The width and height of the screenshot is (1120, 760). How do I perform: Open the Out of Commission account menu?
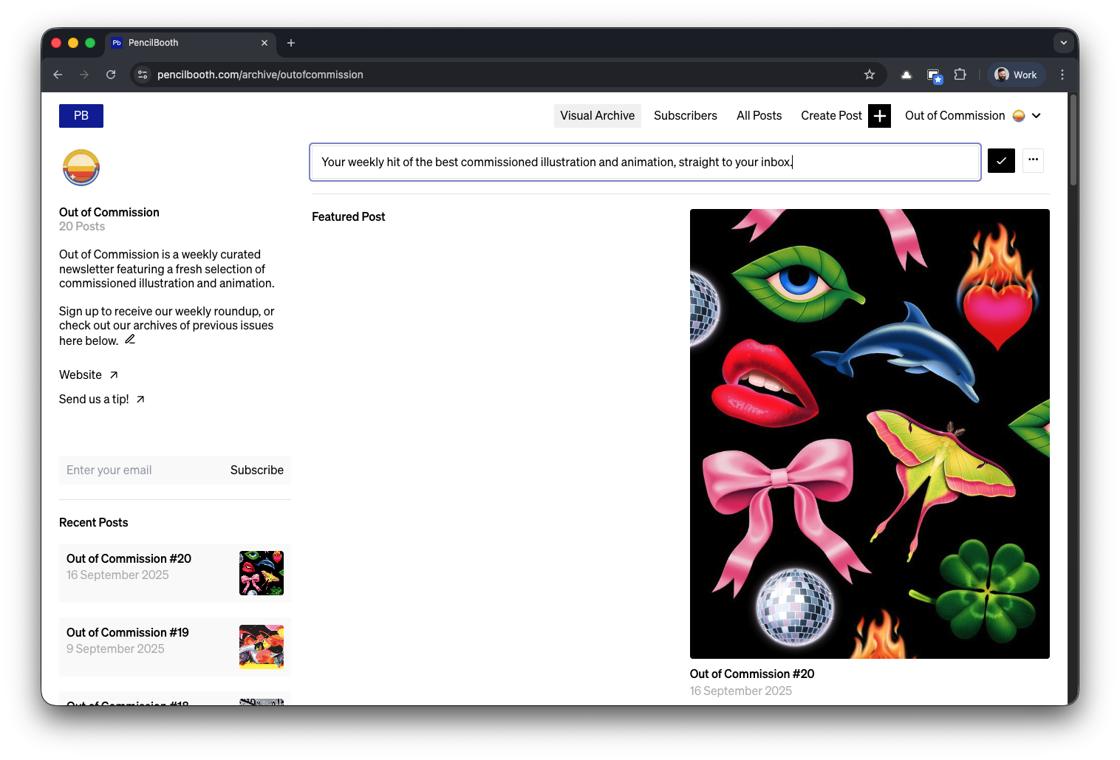[973, 116]
